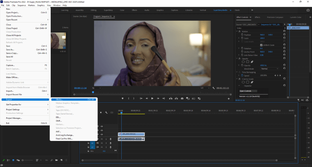Export frame with camera icon

click(182, 99)
